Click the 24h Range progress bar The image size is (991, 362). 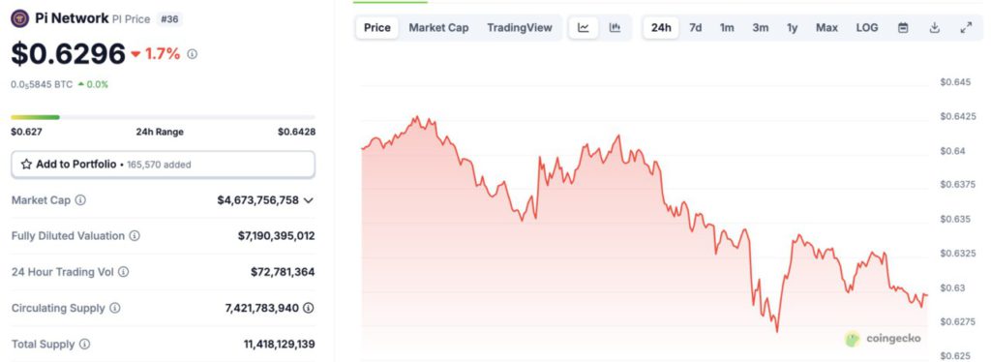click(163, 117)
